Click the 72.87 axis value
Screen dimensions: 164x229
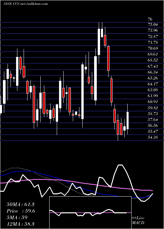click(x=153, y=36)
